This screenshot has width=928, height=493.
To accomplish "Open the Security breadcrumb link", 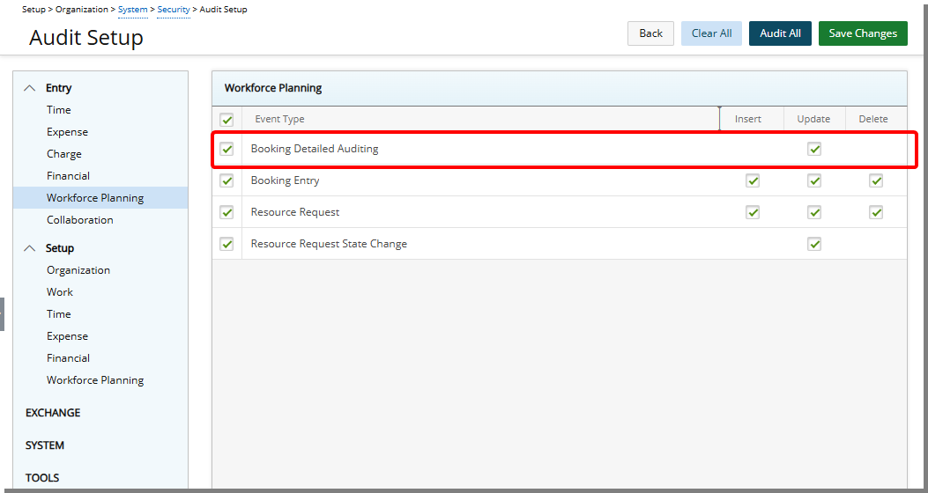I will point(174,10).
